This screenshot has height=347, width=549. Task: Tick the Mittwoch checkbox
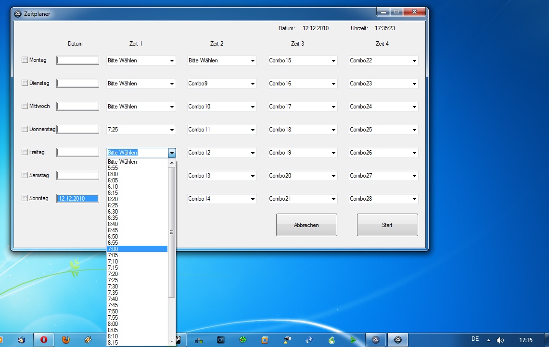pos(25,106)
